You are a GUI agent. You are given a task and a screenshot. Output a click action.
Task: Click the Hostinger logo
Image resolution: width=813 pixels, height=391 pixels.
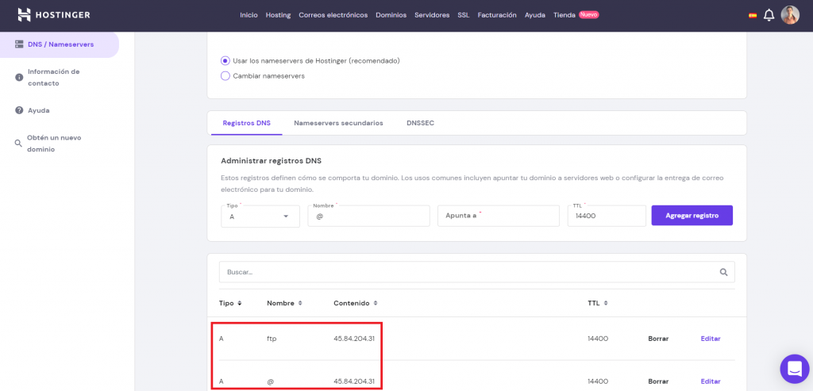(x=53, y=15)
